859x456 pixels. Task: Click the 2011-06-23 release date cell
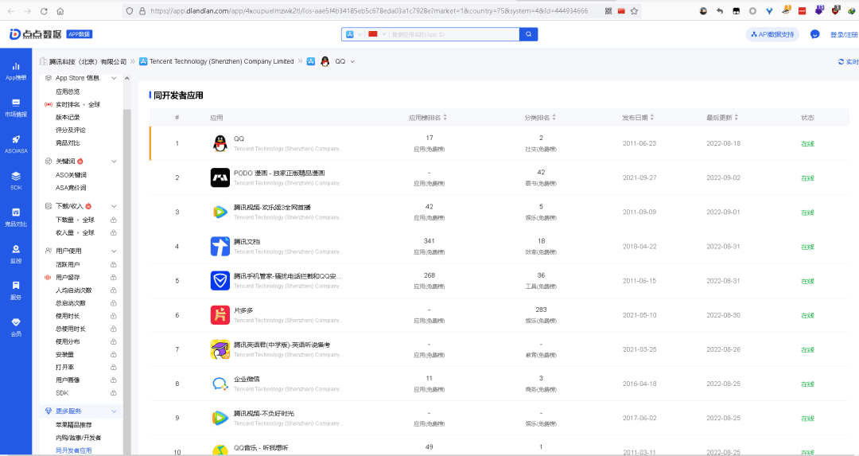pyautogui.click(x=639, y=143)
